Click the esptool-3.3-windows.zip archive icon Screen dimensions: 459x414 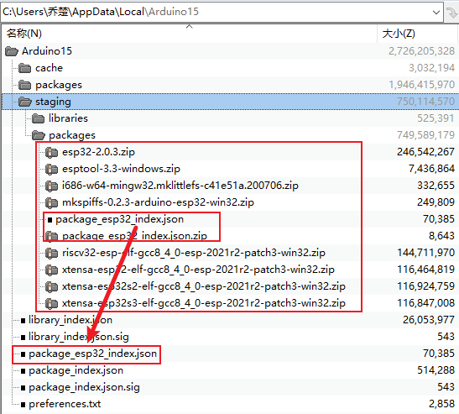pos(51,169)
